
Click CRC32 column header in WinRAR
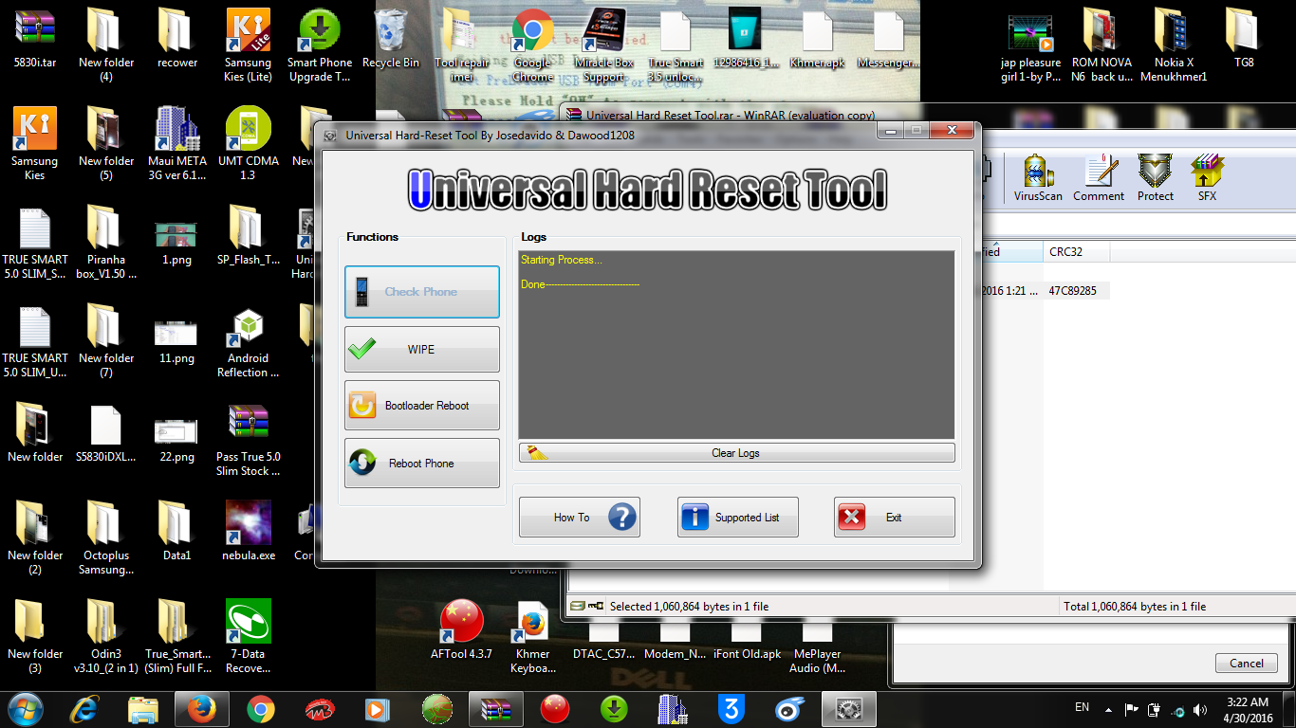pyautogui.click(x=1076, y=252)
